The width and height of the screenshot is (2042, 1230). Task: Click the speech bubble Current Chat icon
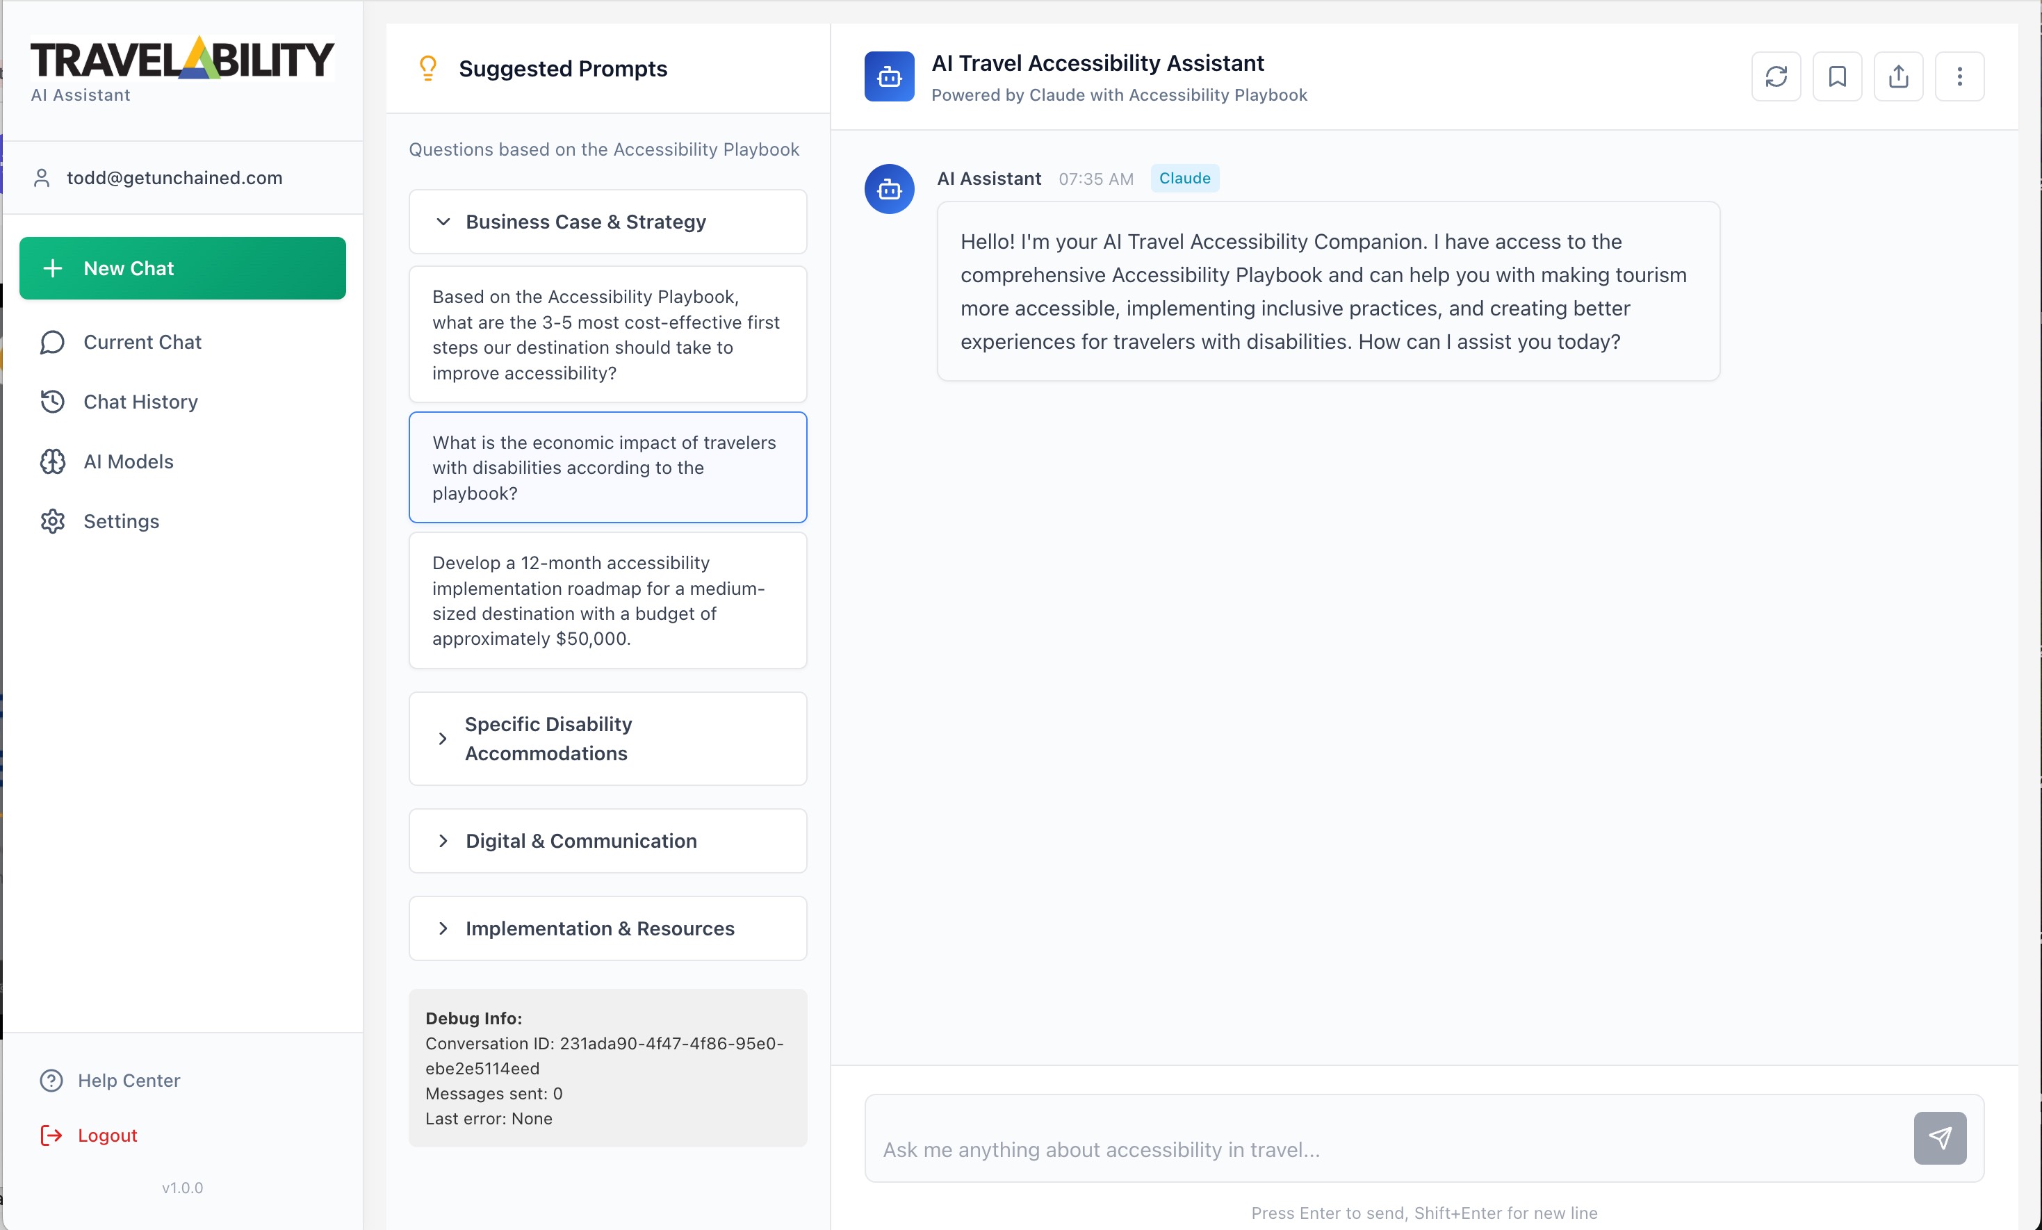[52, 343]
